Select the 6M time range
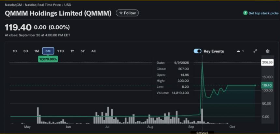This screenshot has height=134, width=280. tap(48, 51)
